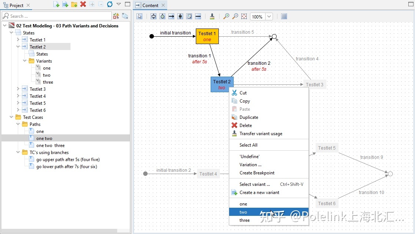The height and width of the screenshot is (234, 415).
Task: Expand Testlet 3 in the tree
Action: coord(18,89)
